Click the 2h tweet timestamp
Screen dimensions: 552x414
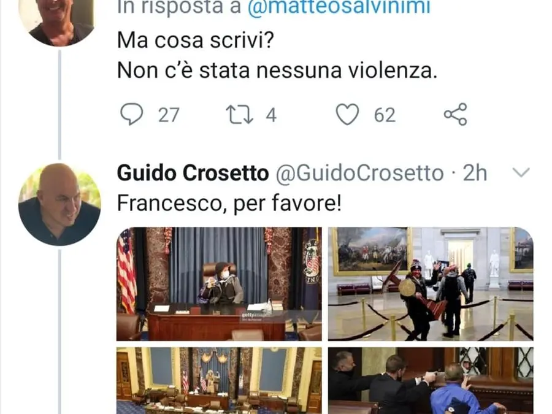[475, 173]
